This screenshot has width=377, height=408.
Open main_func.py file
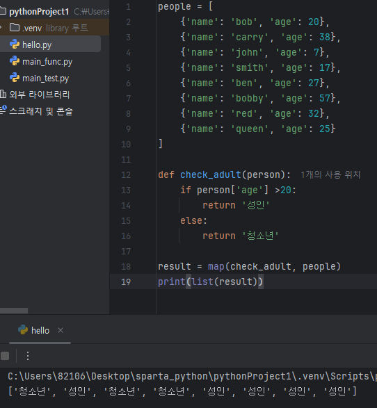(47, 62)
